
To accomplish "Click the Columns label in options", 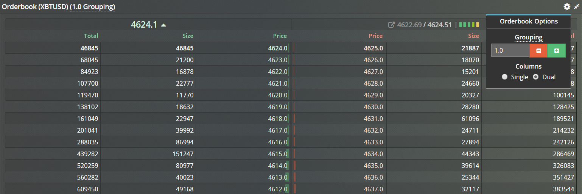I will pyautogui.click(x=528, y=67).
